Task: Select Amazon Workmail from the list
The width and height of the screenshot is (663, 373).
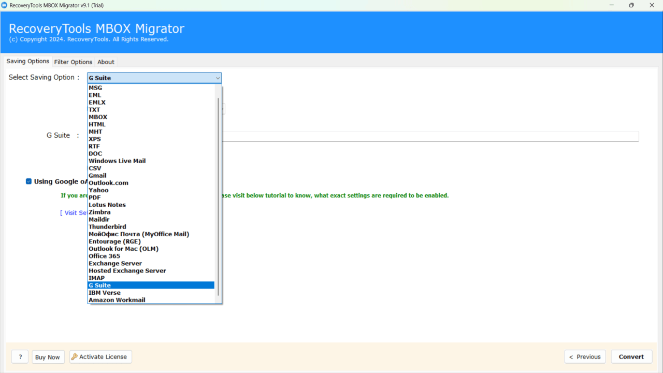Action: pyautogui.click(x=151, y=300)
